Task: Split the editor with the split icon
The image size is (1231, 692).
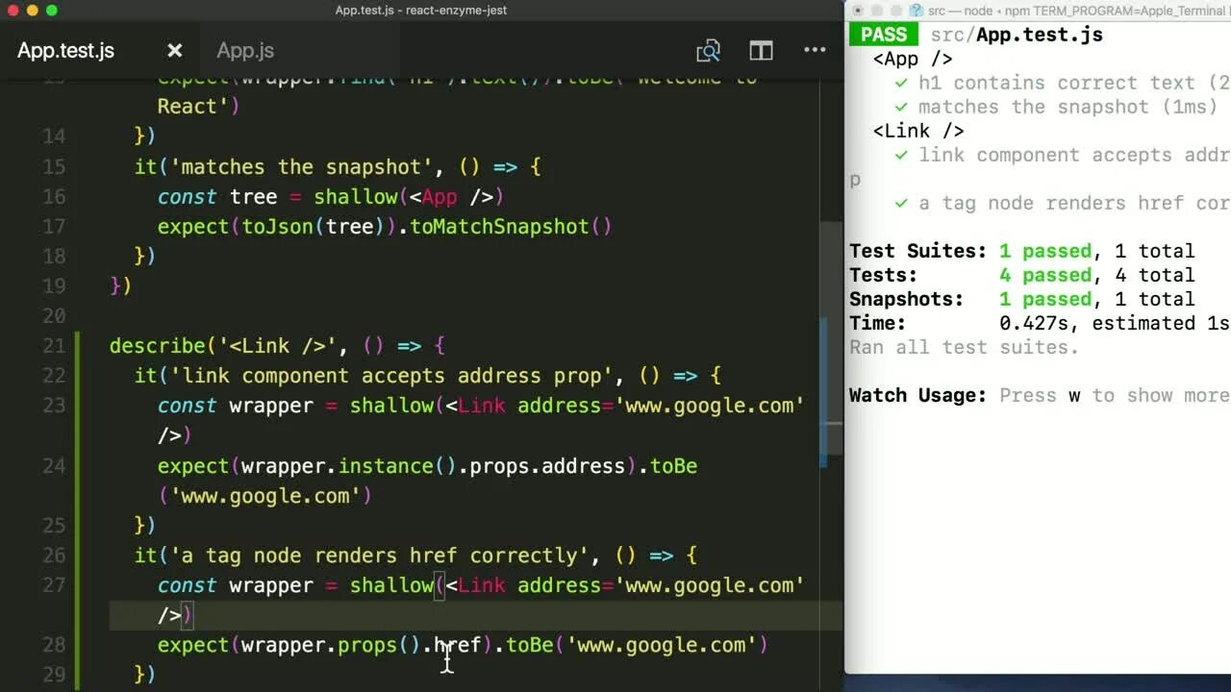Action: pyautogui.click(x=761, y=50)
